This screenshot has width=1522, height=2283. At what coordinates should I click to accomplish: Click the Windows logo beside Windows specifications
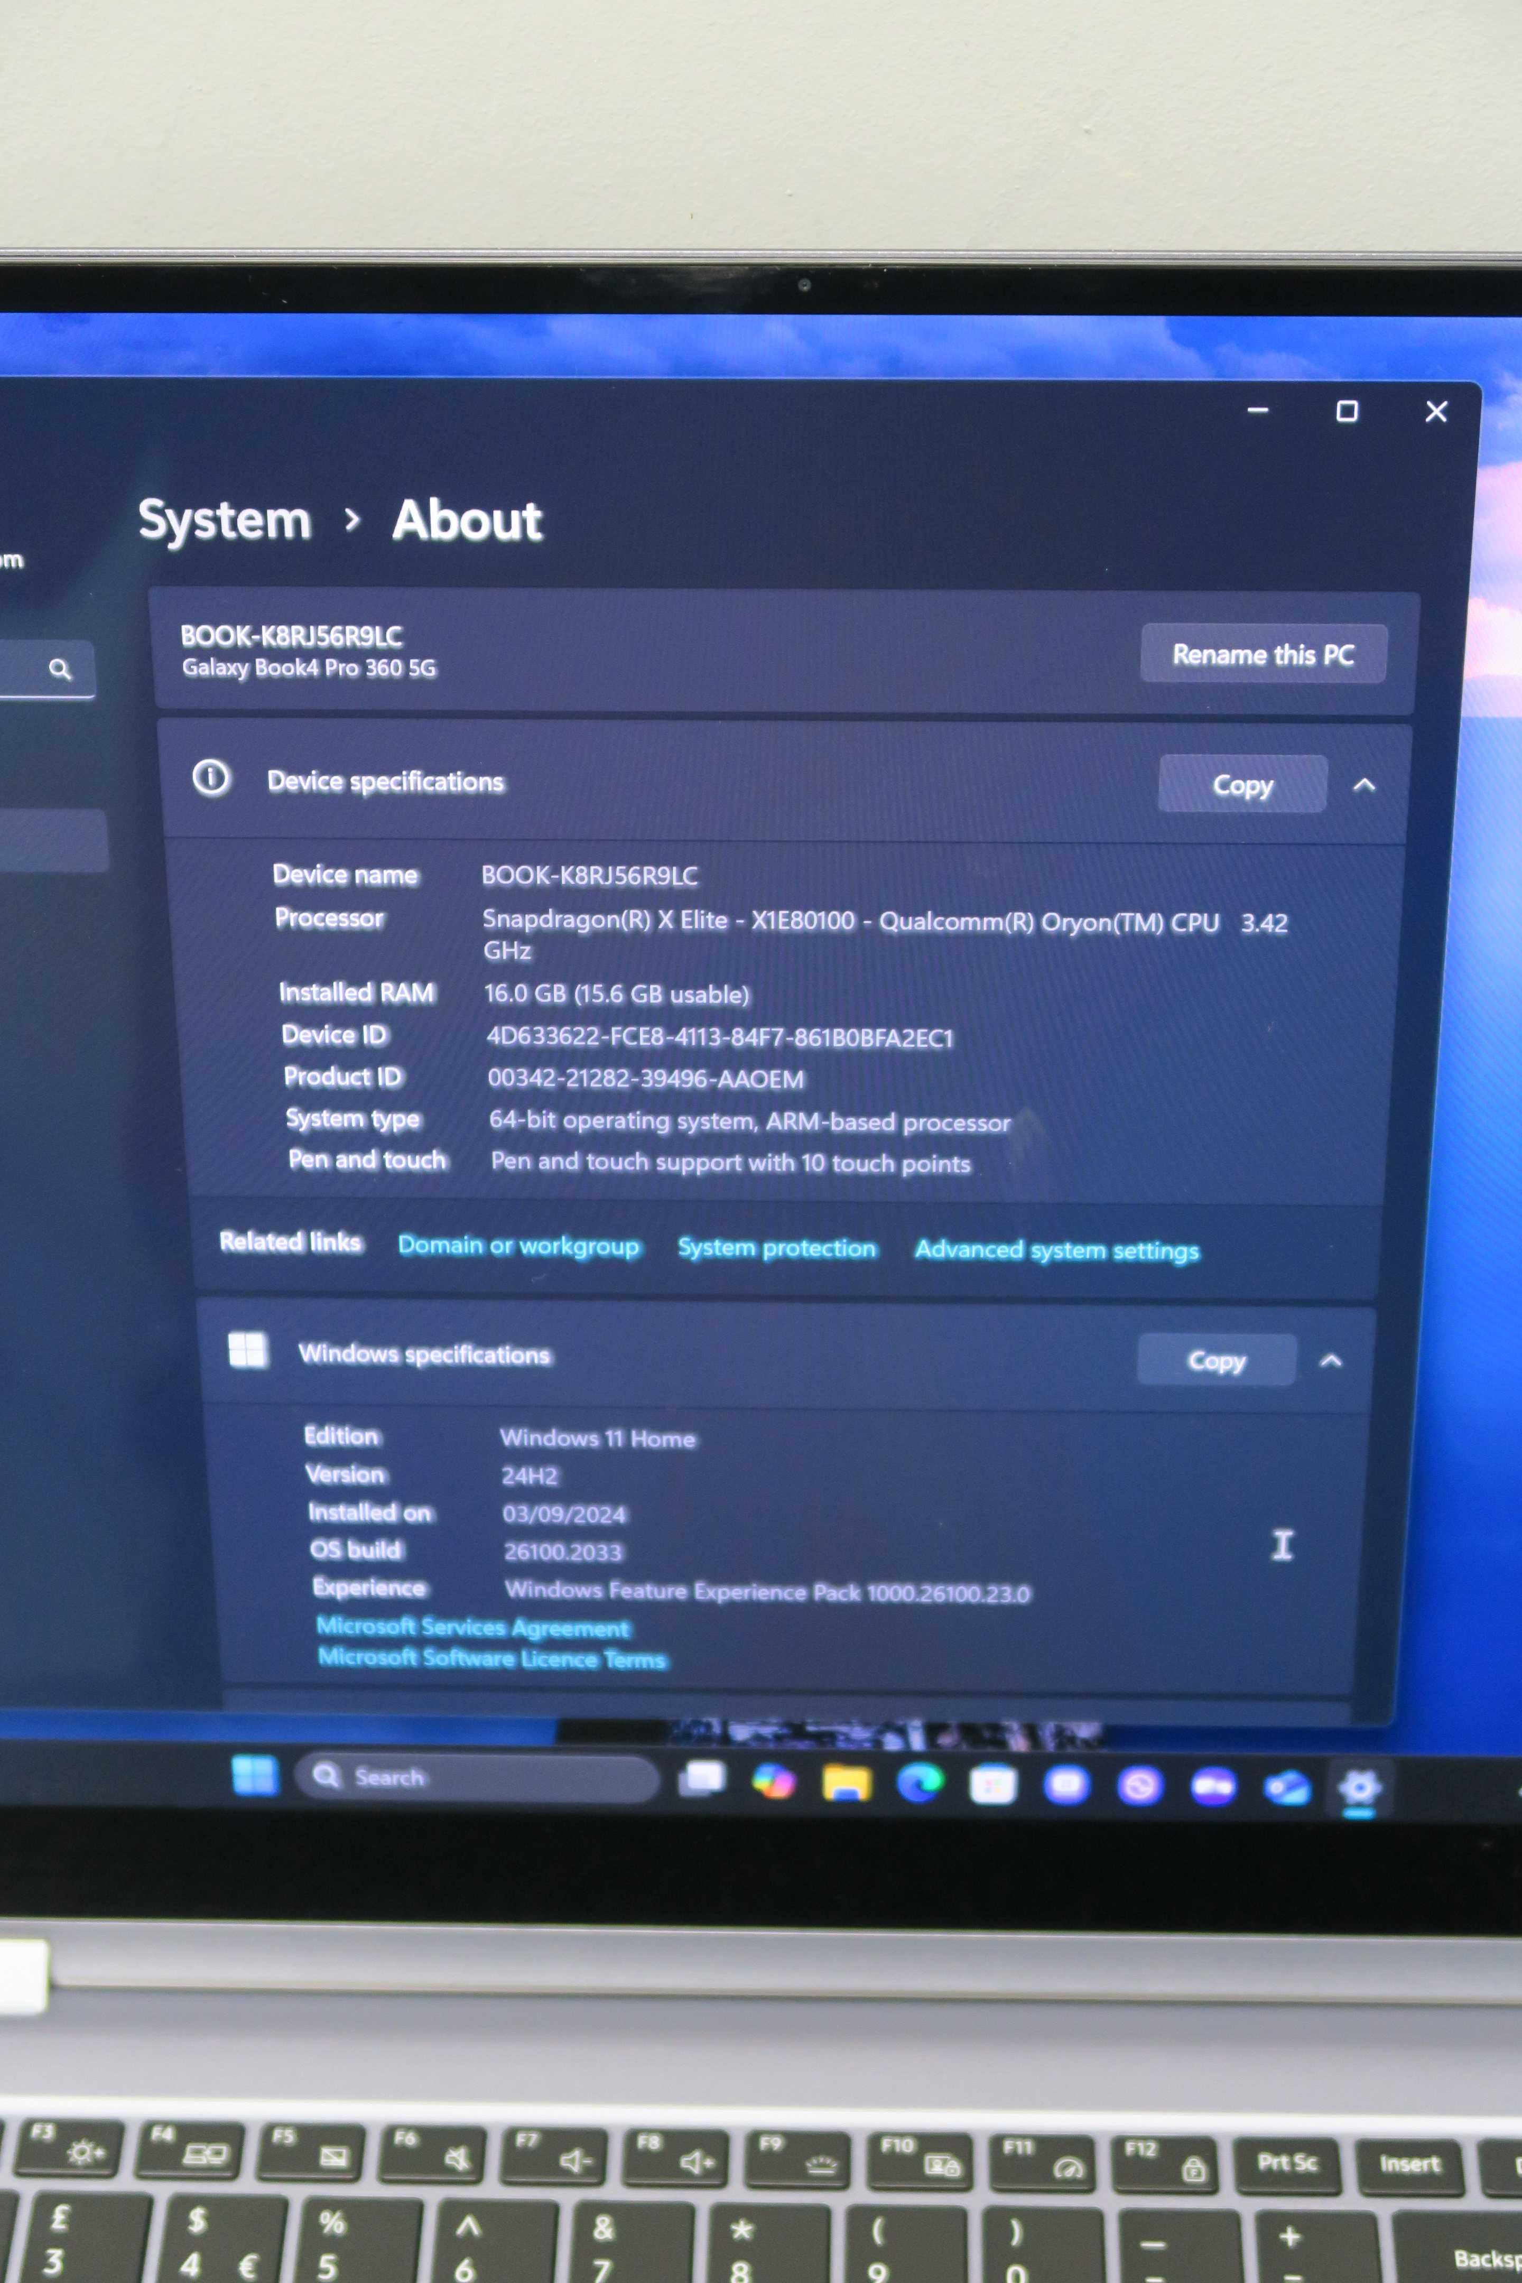coord(247,1349)
